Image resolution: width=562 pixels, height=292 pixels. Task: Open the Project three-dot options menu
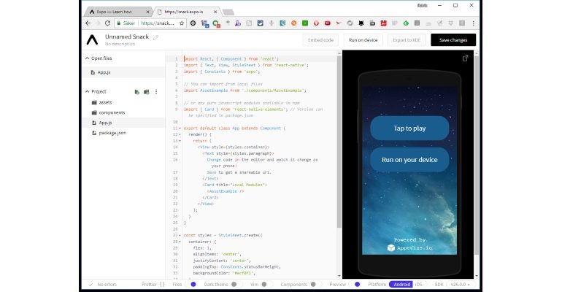(156, 91)
